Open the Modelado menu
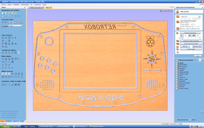 click(16, 4)
